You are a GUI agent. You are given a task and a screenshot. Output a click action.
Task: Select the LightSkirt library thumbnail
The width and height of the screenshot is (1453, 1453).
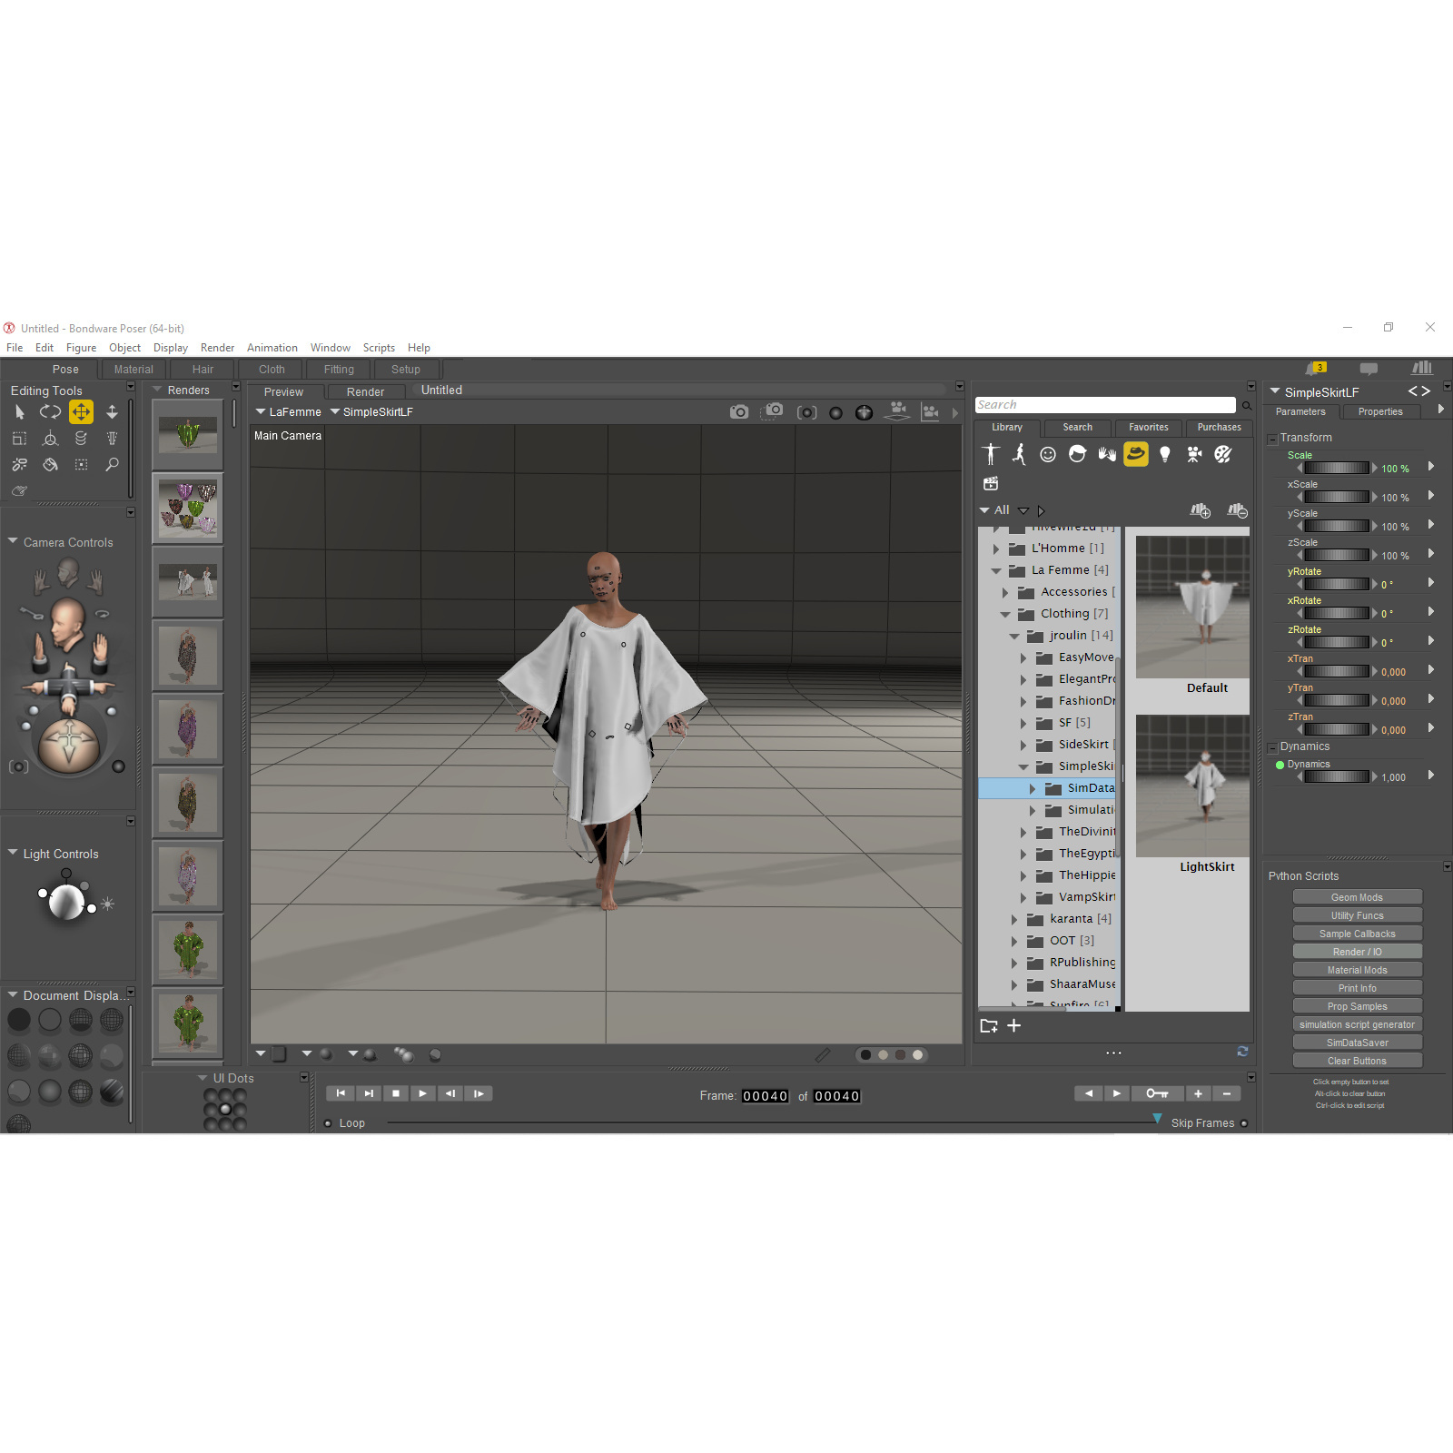(1193, 786)
